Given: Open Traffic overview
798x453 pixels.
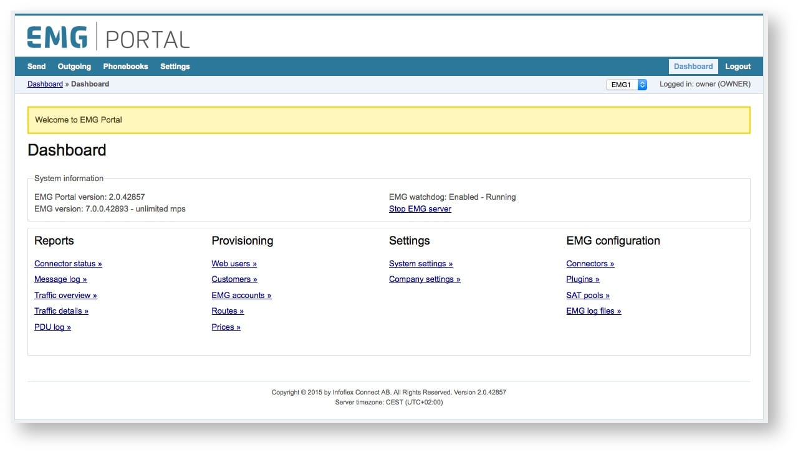Looking at the screenshot, I should point(65,295).
